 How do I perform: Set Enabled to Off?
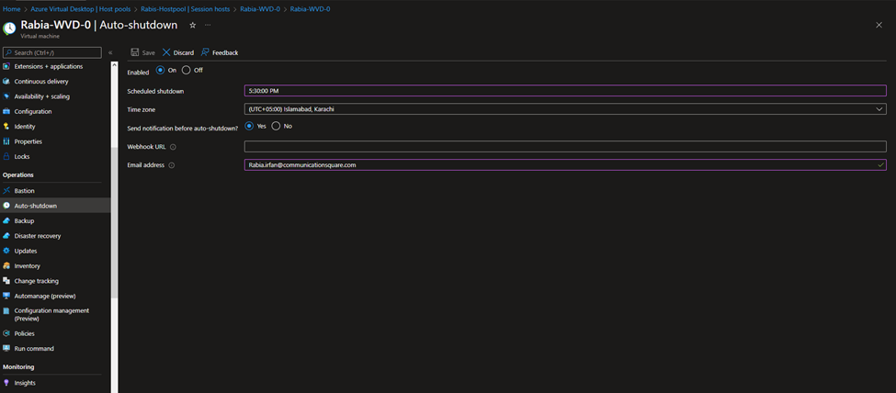point(187,71)
